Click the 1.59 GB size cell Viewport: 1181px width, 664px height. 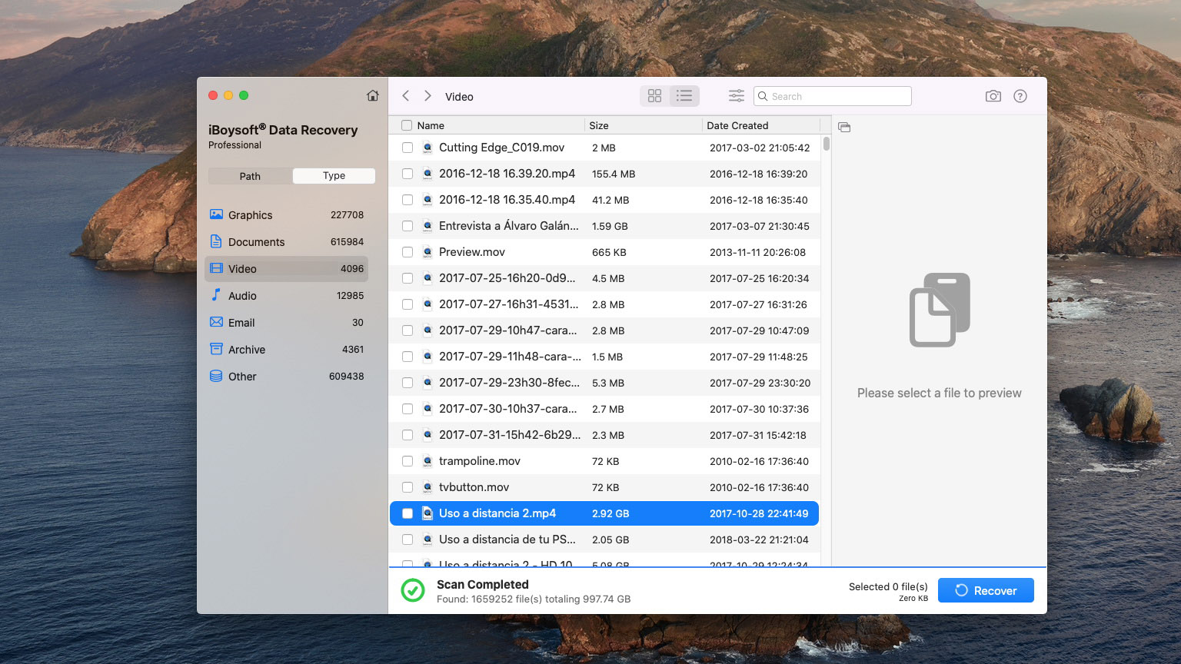click(610, 226)
